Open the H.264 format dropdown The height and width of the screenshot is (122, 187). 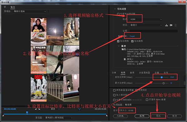point(146,19)
